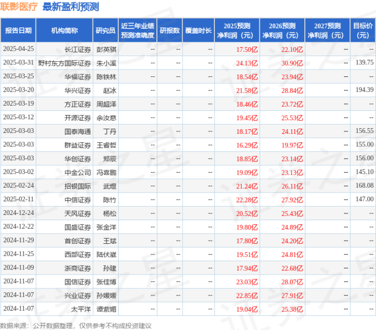Open the 联影医疗 title link
This screenshot has width=376, height=330.
click(x=19, y=6)
